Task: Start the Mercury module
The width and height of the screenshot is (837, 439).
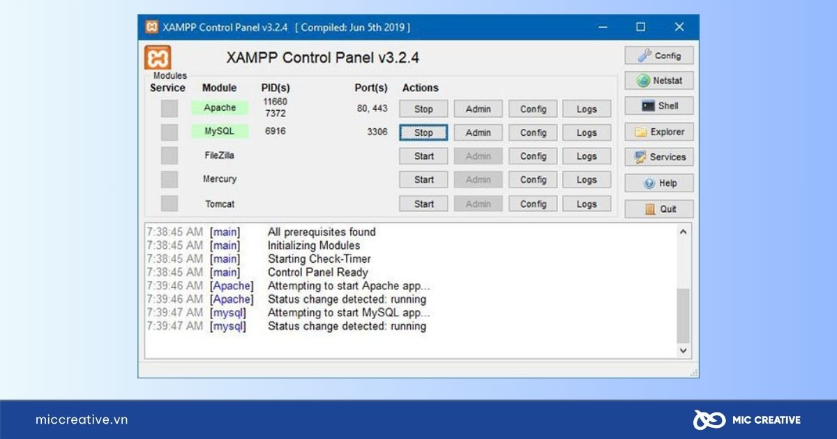Action: click(423, 180)
